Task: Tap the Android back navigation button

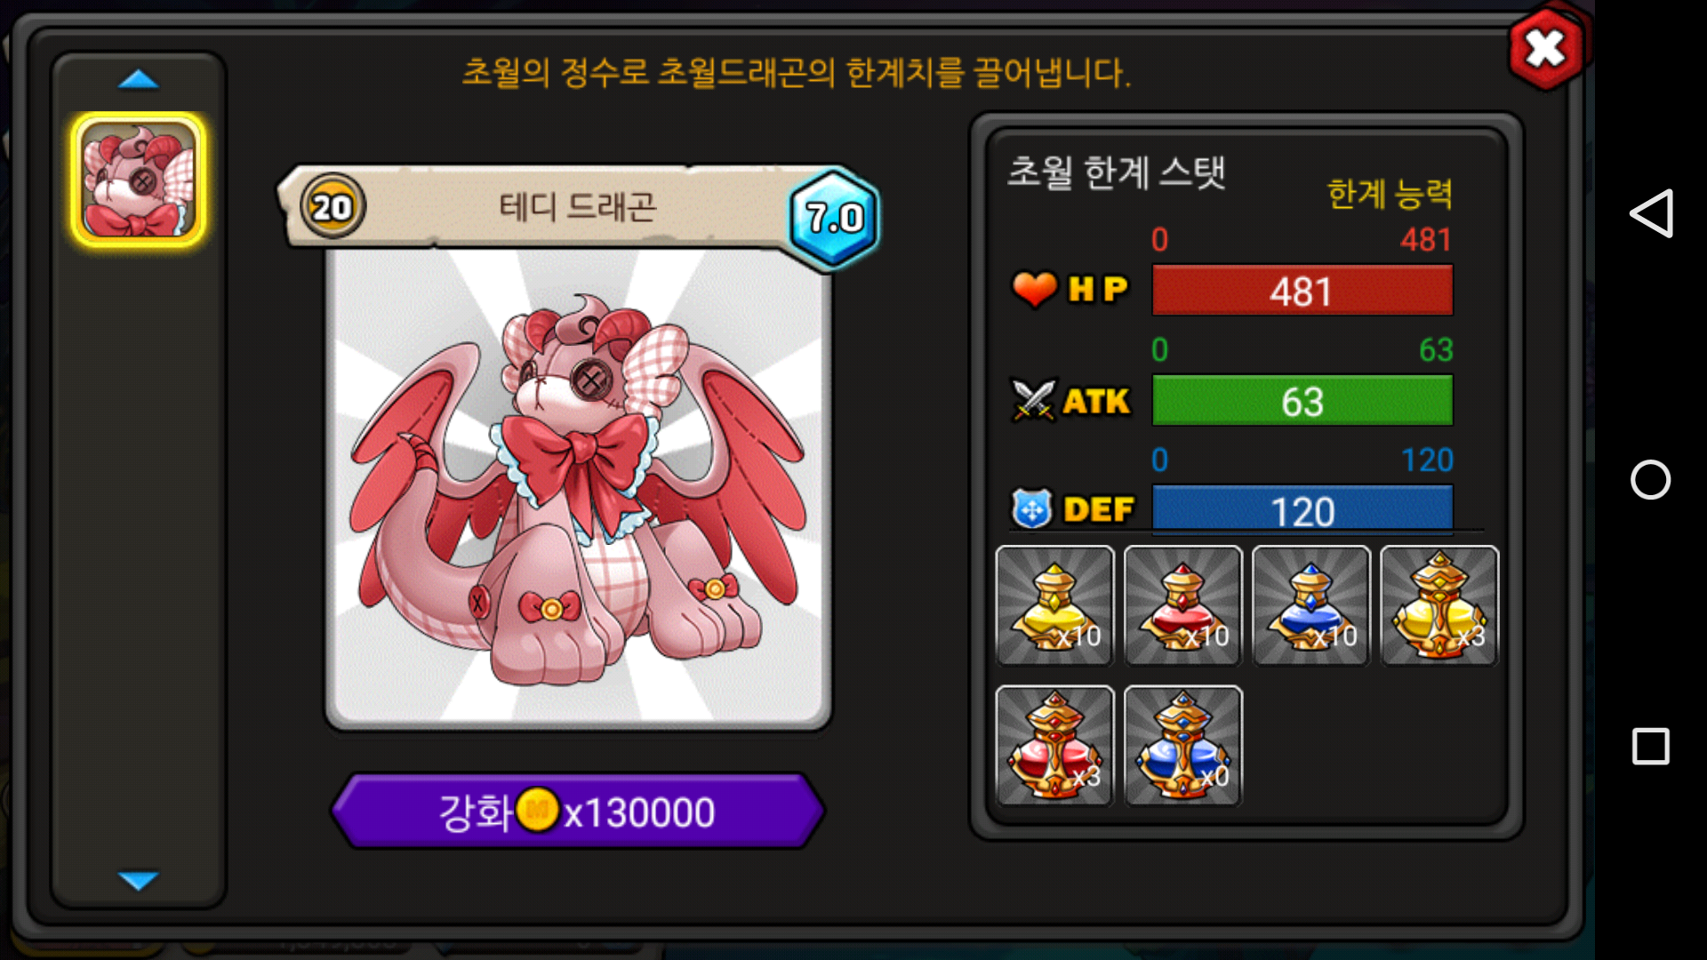Action: point(1651,213)
